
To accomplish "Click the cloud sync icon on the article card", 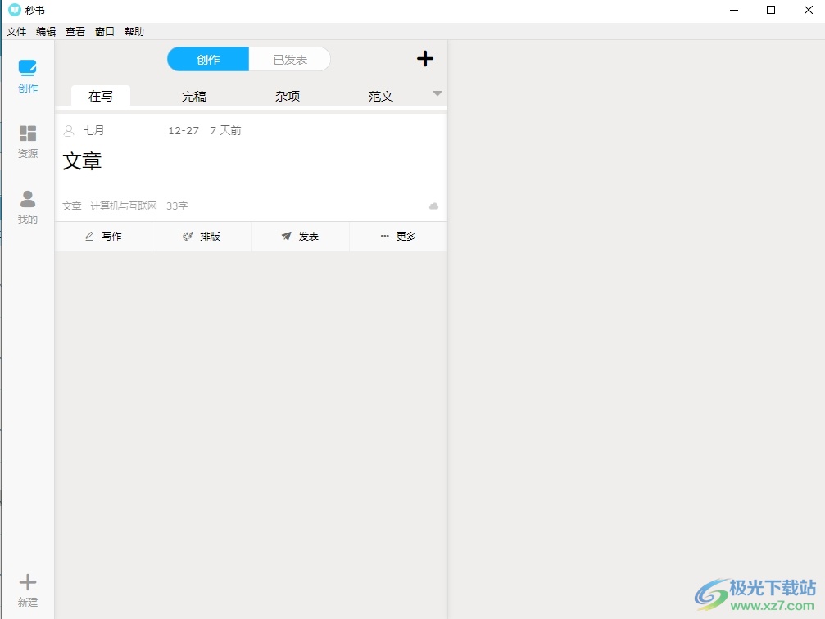I will pyautogui.click(x=434, y=206).
